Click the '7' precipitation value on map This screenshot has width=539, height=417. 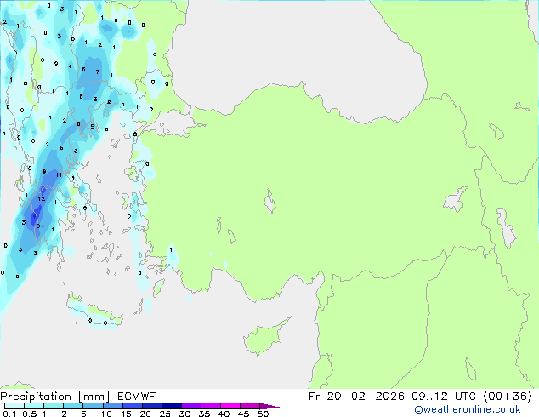click(98, 71)
